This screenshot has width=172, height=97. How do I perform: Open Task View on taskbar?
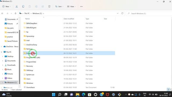coord(66,95)
